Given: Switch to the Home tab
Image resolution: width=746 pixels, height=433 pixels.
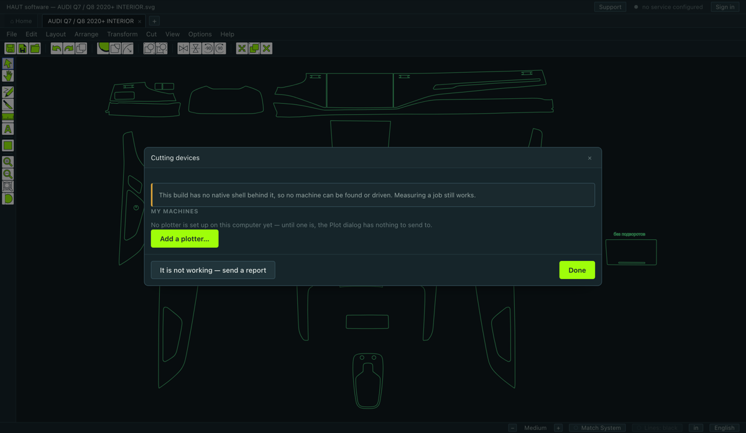Looking at the screenshot, I should pyautogui.click(x=21, y=21).
